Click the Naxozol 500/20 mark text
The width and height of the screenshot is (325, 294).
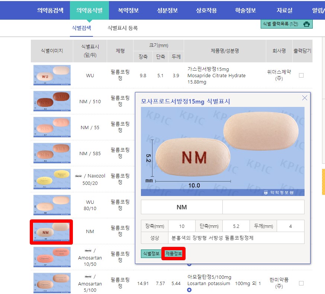click(x=90, y=179)
